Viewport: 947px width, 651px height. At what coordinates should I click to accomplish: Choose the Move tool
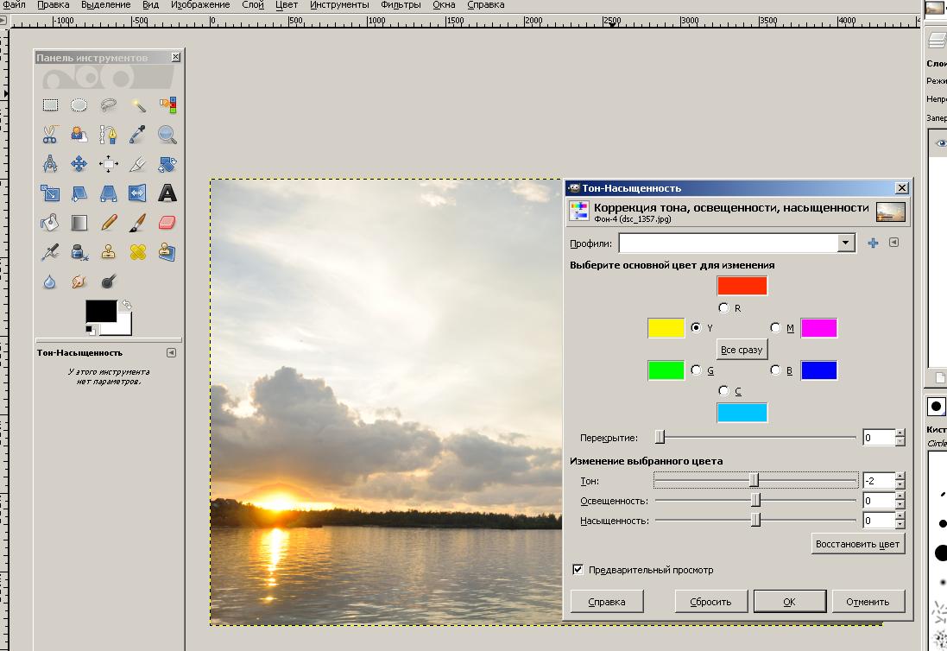tap(79, 164)
